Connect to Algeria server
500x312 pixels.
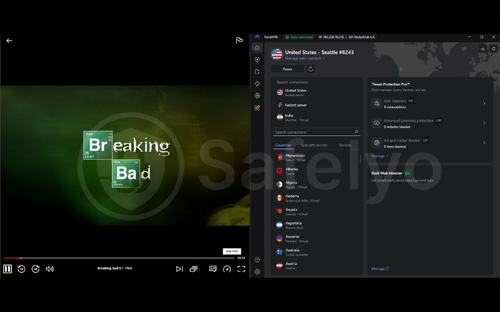point(316,185)
